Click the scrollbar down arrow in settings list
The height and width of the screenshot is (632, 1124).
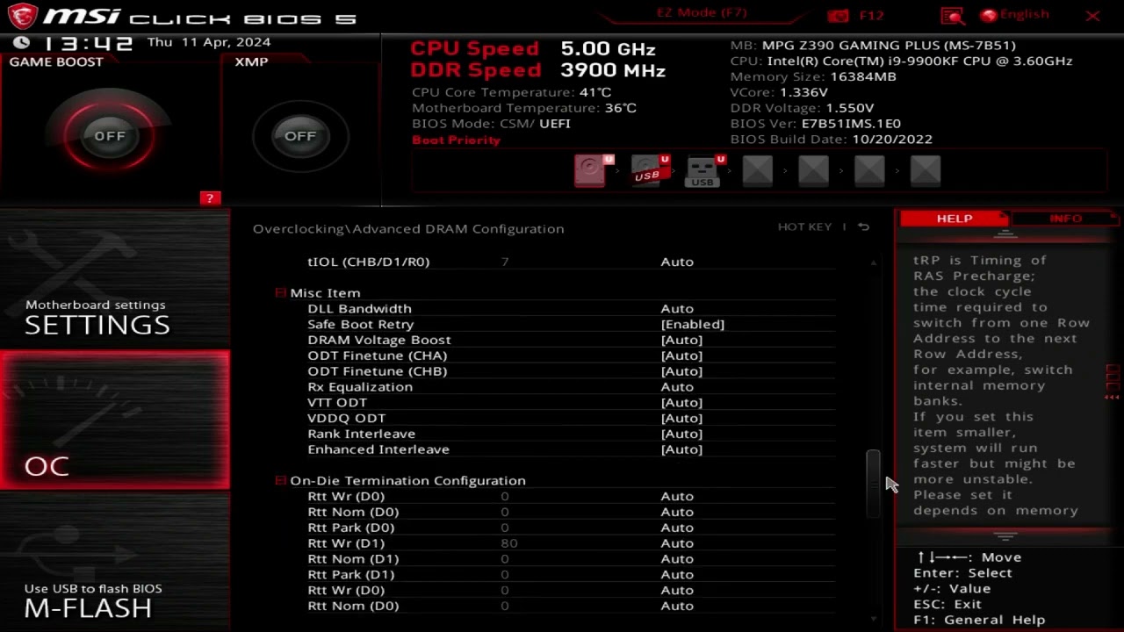click(873, 620)
